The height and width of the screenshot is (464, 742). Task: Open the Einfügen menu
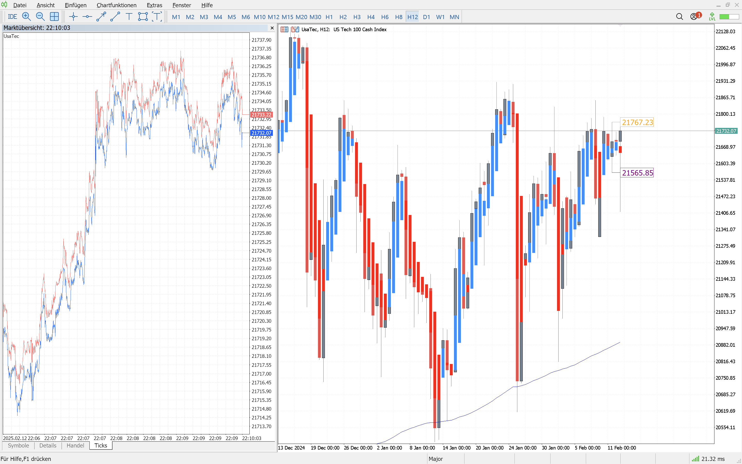75,5
